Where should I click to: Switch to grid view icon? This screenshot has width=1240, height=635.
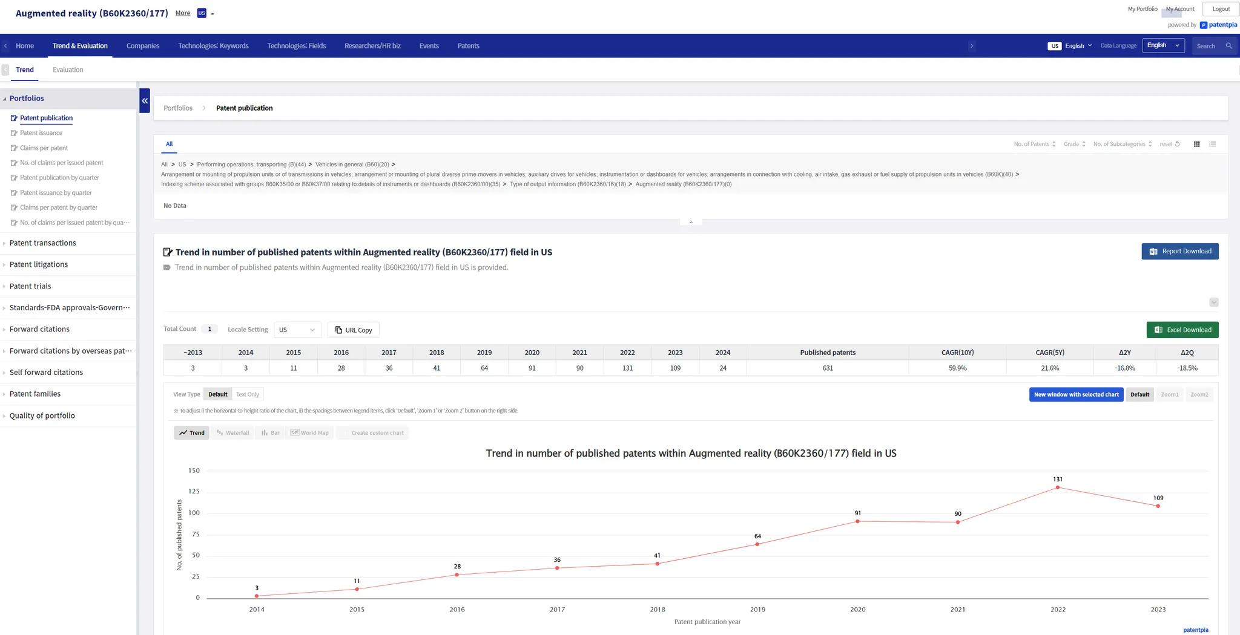[1196, 144]
